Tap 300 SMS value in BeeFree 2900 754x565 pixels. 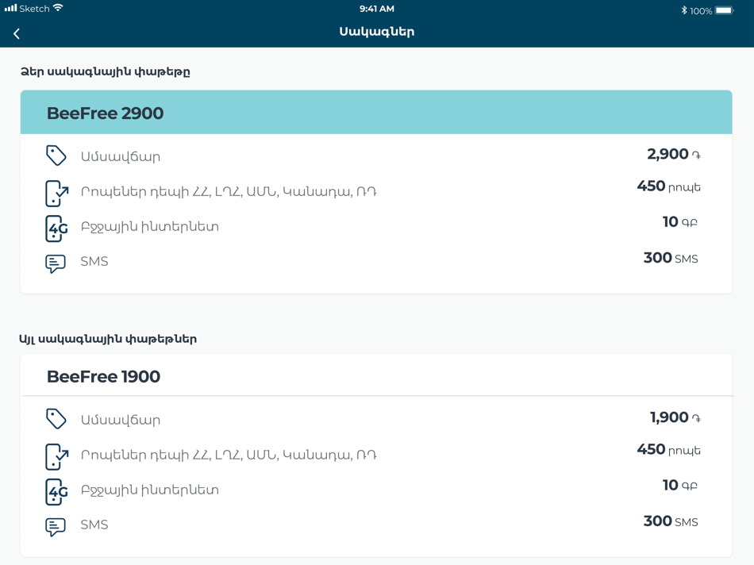(x=671, y=258)
